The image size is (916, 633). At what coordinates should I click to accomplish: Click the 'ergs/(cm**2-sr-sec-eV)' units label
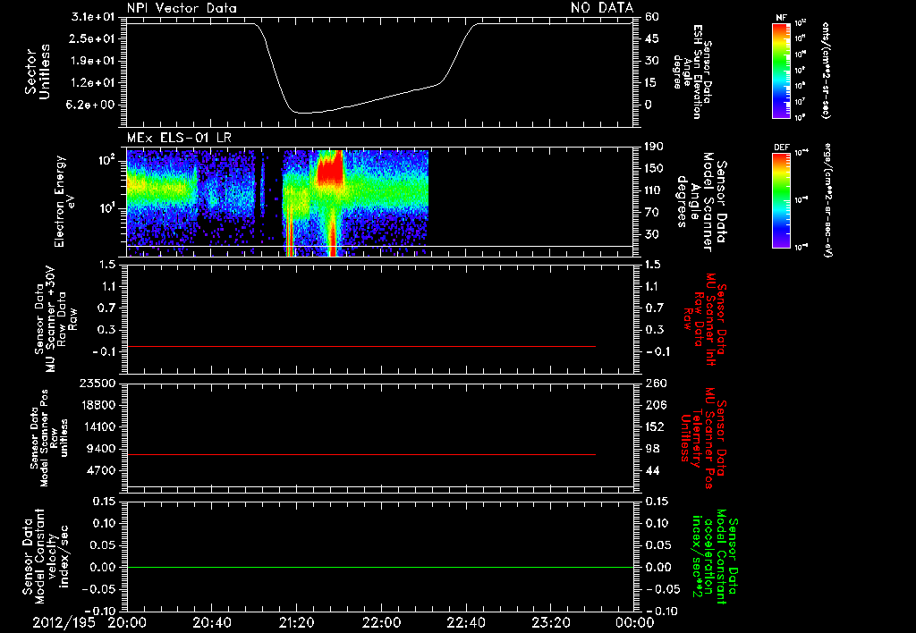click(828, 199)
